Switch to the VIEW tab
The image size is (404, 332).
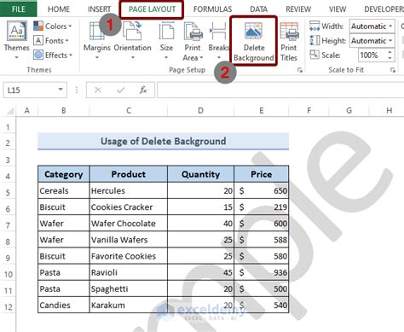point(338,9)
